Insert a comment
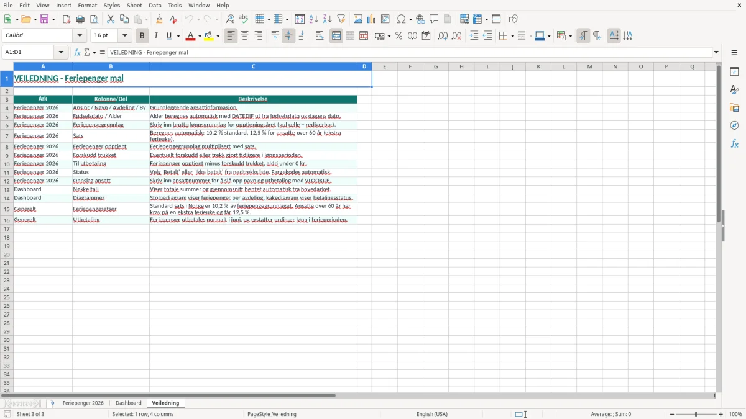746x419 pixels. 434,19
